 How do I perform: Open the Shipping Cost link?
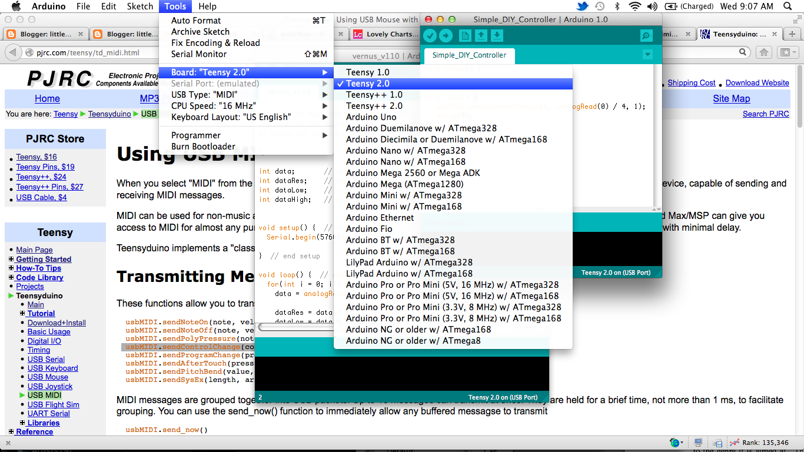point(692,83)
